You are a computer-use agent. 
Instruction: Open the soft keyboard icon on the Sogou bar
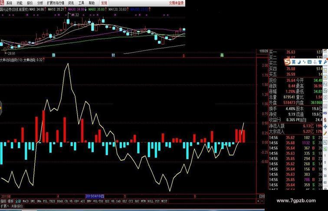pos(310,62)
